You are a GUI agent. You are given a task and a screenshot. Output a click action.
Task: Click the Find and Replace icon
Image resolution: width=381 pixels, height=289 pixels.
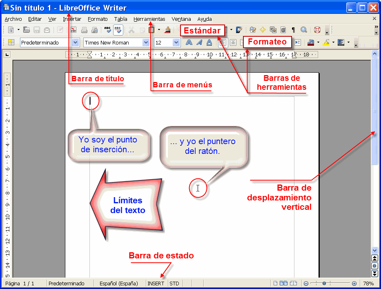coord(253,30)
